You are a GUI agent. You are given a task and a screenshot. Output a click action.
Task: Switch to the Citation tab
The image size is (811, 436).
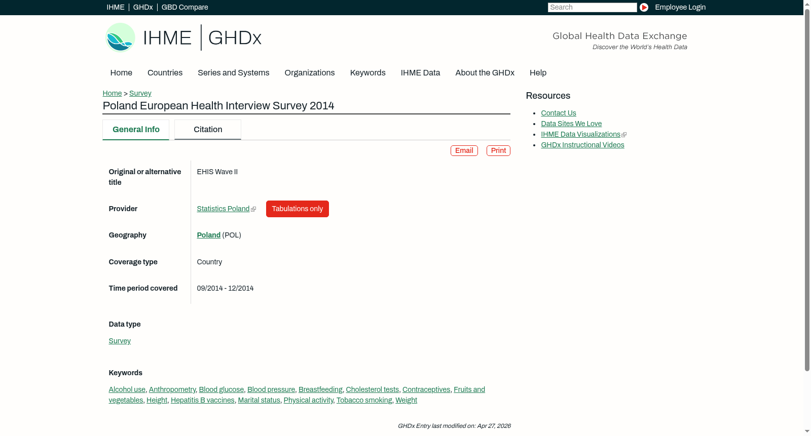(208, 130)
